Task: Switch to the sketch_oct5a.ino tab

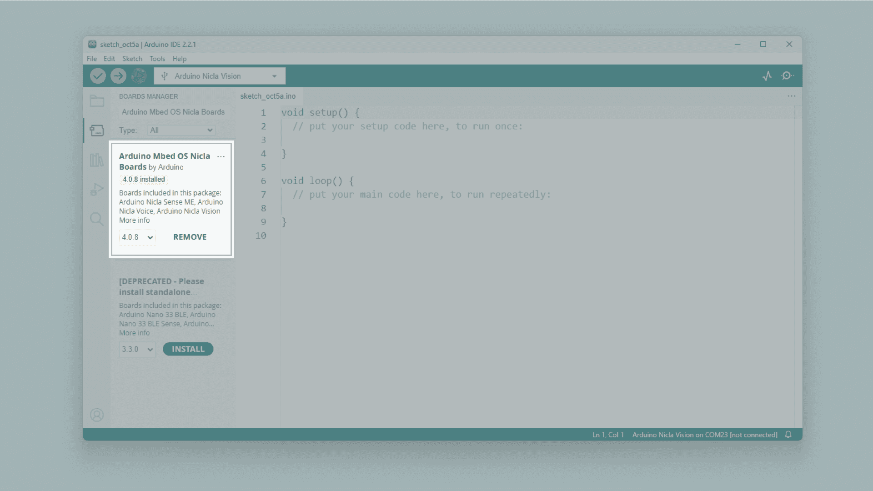Action: [268, 96]
